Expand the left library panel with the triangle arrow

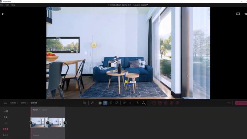click(x=3, y=14)
